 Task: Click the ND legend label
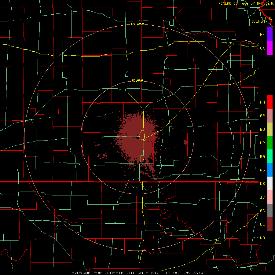pyautogui.click(x=262, y=238)
